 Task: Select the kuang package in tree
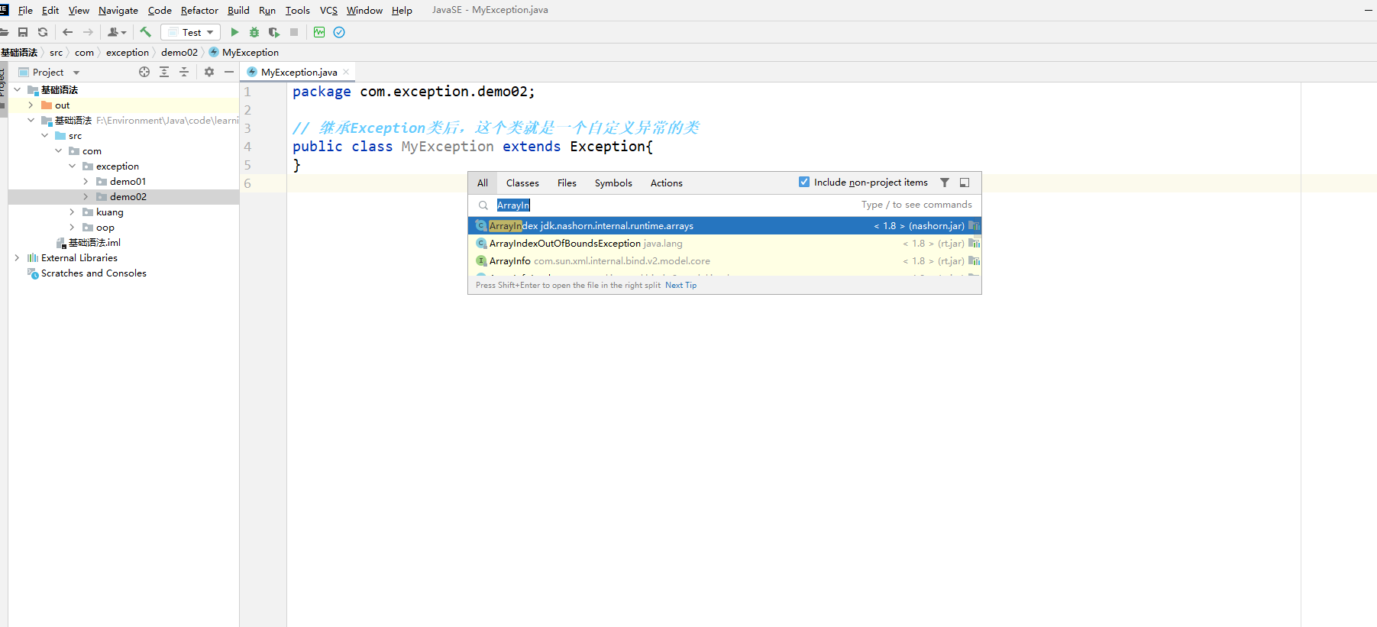[x=109, y=212]
